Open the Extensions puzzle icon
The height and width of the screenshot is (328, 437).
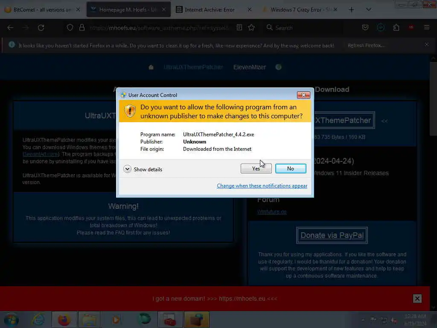pyautogui.click(x=396, y=27)
